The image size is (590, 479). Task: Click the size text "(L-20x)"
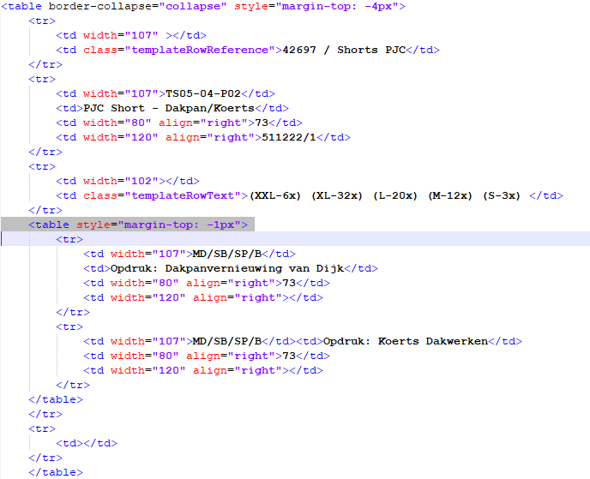click(395, 196)
